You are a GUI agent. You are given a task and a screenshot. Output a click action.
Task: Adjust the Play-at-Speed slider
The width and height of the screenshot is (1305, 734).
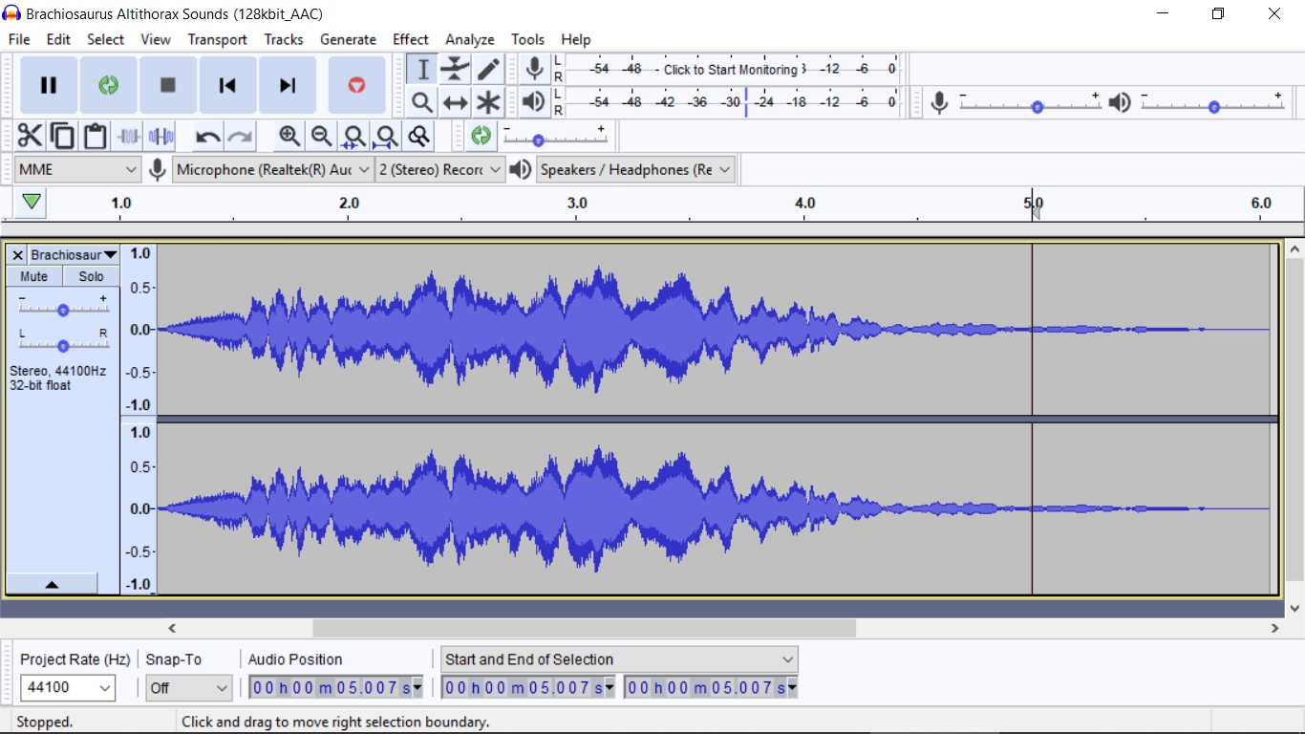[x=538, y=140]
